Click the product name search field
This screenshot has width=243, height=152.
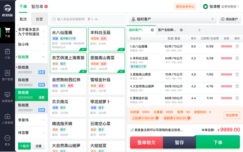click(87, 19)
